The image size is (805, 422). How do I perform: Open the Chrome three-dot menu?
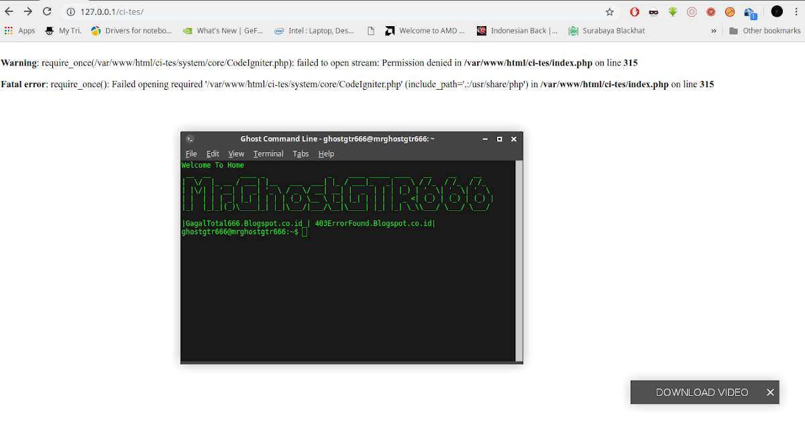(796, 11)
